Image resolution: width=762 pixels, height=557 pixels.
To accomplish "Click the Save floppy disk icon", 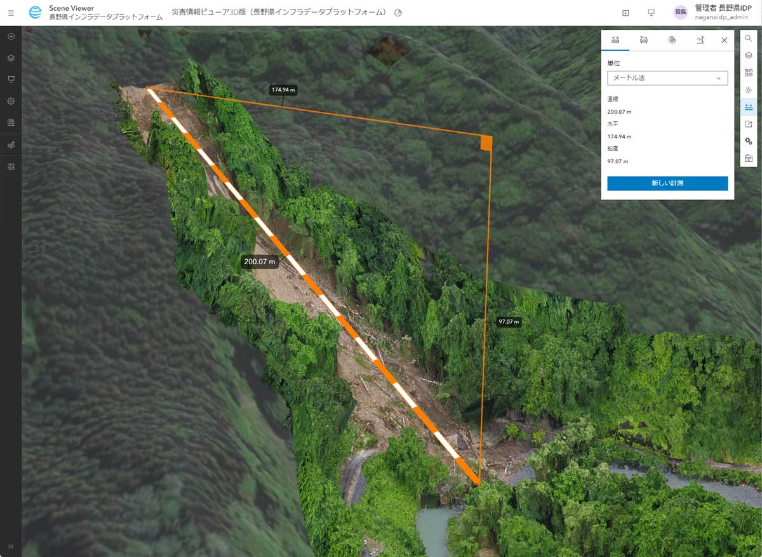I will coord(11,123).
